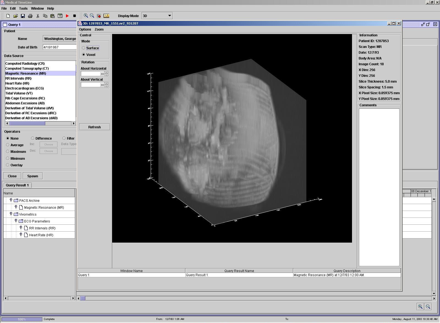Select the Surface mode radio button

click(x=84, y=48)
